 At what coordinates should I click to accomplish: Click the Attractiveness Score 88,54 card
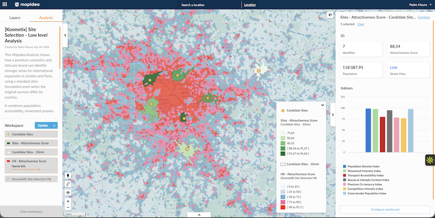(408, 49)
